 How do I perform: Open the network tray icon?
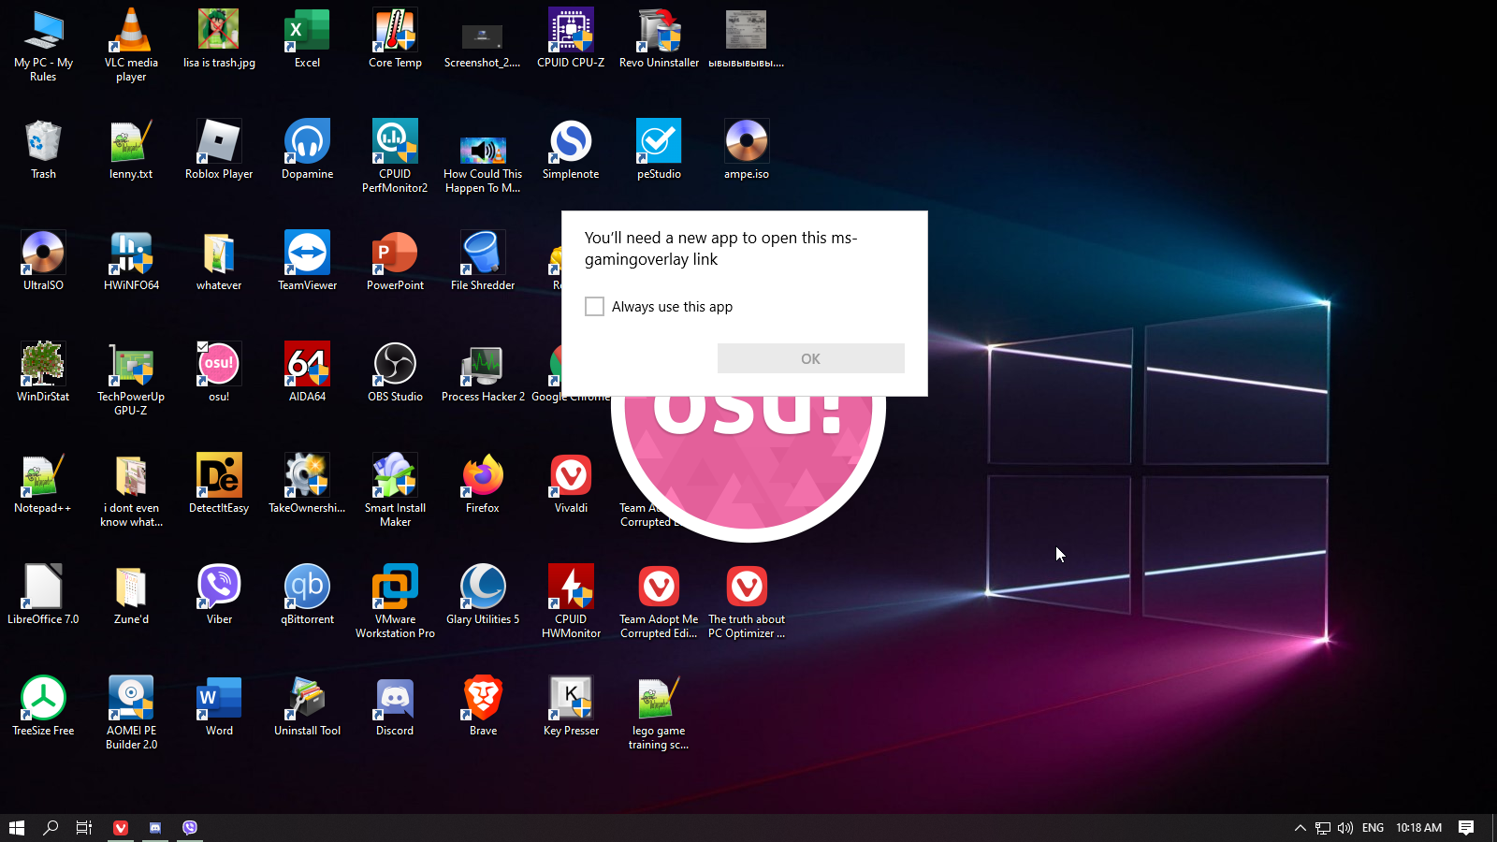tap(1323, 827)
